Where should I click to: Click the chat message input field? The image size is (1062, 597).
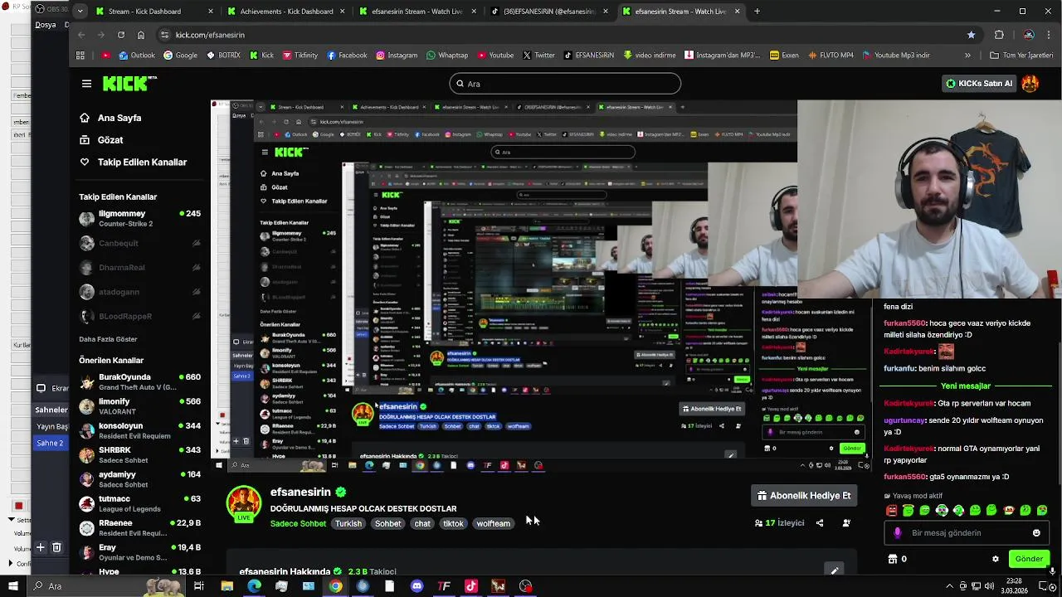pyautogui.click(x=966, y=533)
